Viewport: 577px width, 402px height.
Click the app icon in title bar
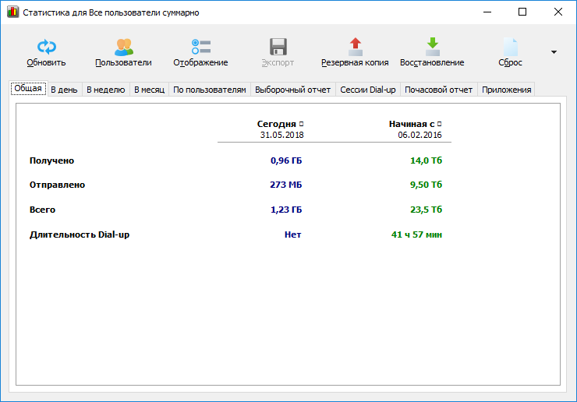pos(12,12)
